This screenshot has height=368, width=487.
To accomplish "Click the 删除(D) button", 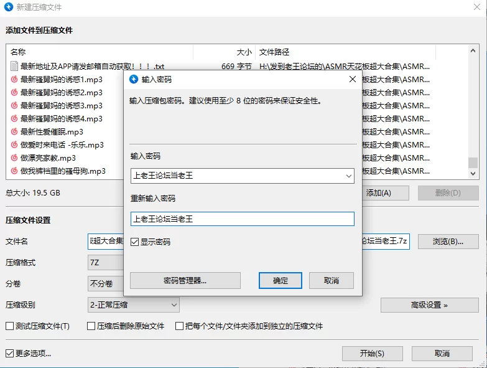I will click(x=448, y=193).
